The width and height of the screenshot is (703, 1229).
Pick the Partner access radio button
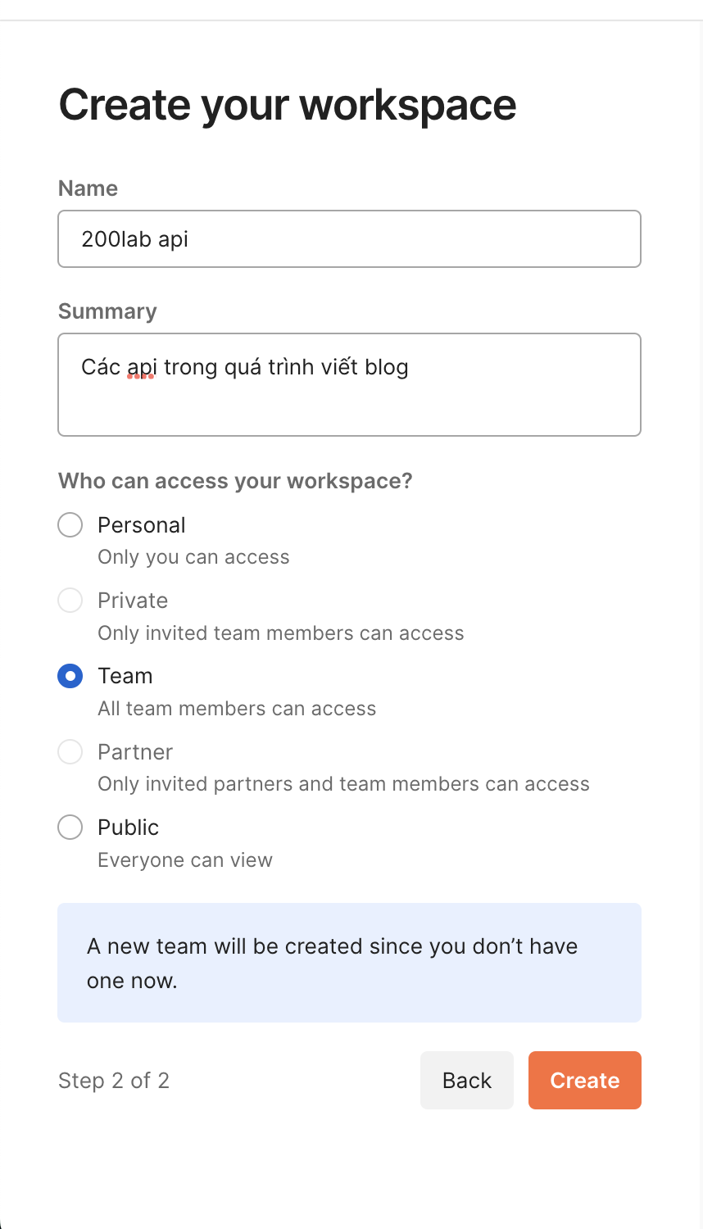click(70, 752)
